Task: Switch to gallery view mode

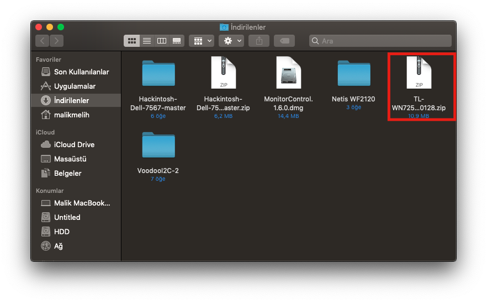Action: coord(177,41)
